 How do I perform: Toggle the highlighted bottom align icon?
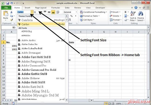coord(53,12)
